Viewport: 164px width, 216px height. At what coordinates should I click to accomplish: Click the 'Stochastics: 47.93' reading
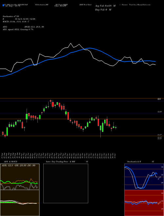[11, 16]
